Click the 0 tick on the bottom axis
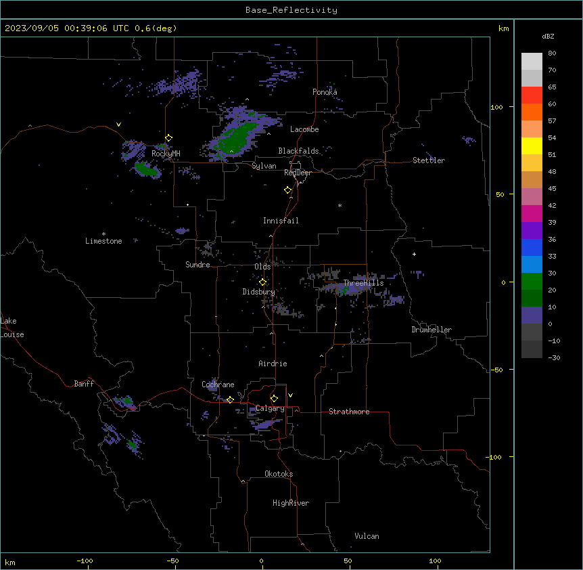This screenshot has height=570, width=583. [261, 561]
